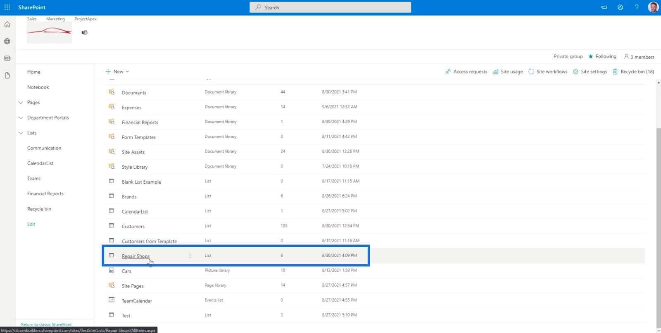Open Recycle bin in the left navigation
Screen dimensions: 661x333
coord(39,209)
